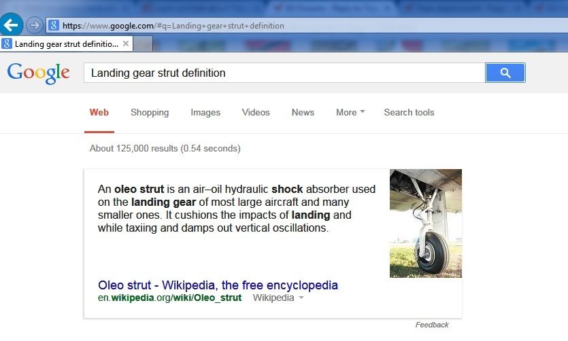Open Search tools options

coord(409,113)
